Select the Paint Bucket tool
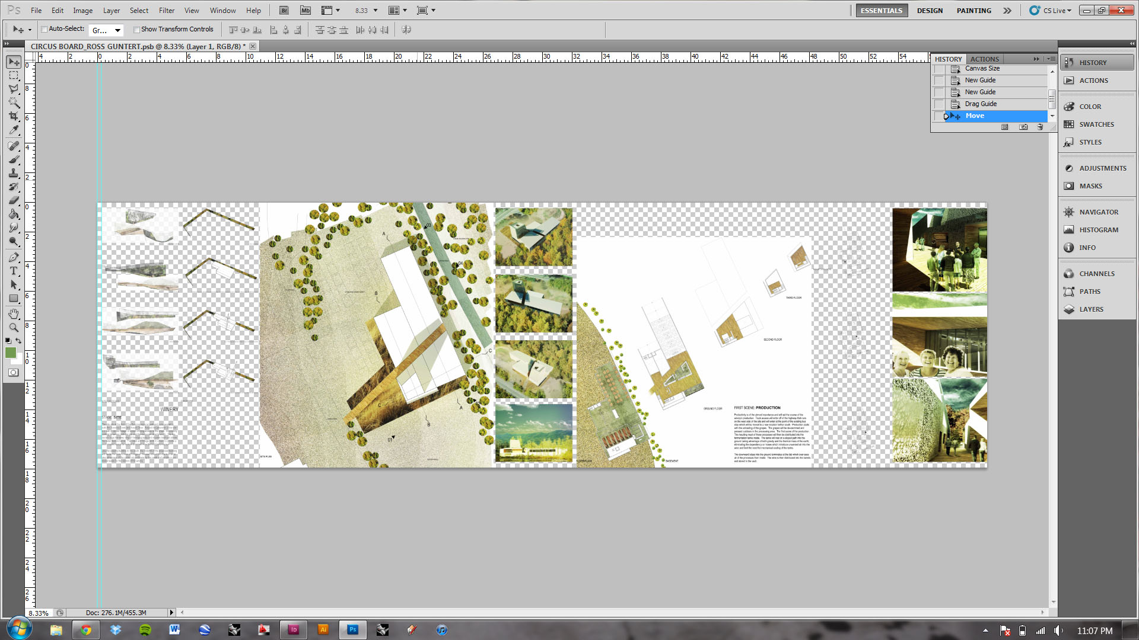Viewport: 1139px width, 640px height. (14, 214)
